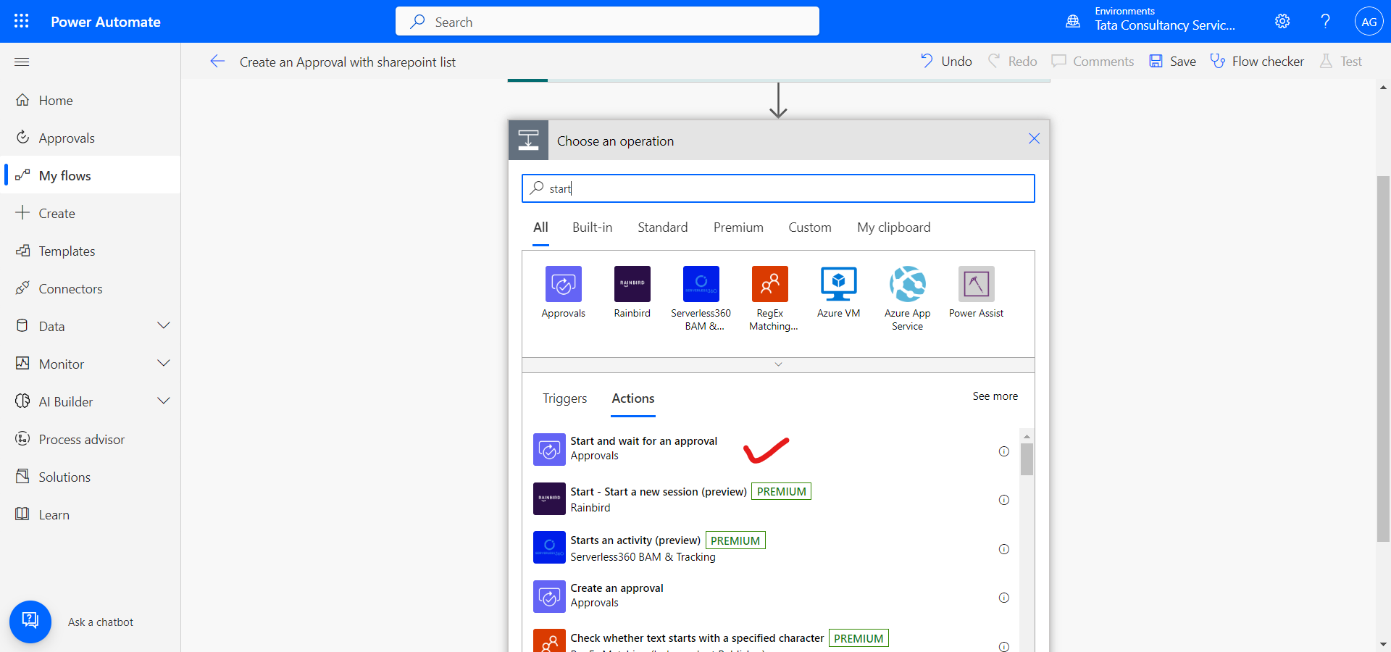Expand the AI Builder section

coord(164,401)
